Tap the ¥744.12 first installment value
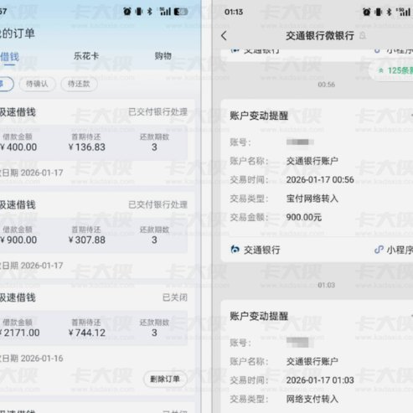This screenshot has width=413, height=413. pyautogui.click(x=87, y=333)
